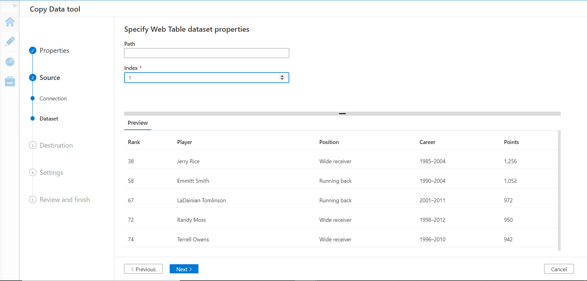The width and height of the screenshot is (587, 281).
Task: Go to the Destination wizard step
Action: [56, 145]
